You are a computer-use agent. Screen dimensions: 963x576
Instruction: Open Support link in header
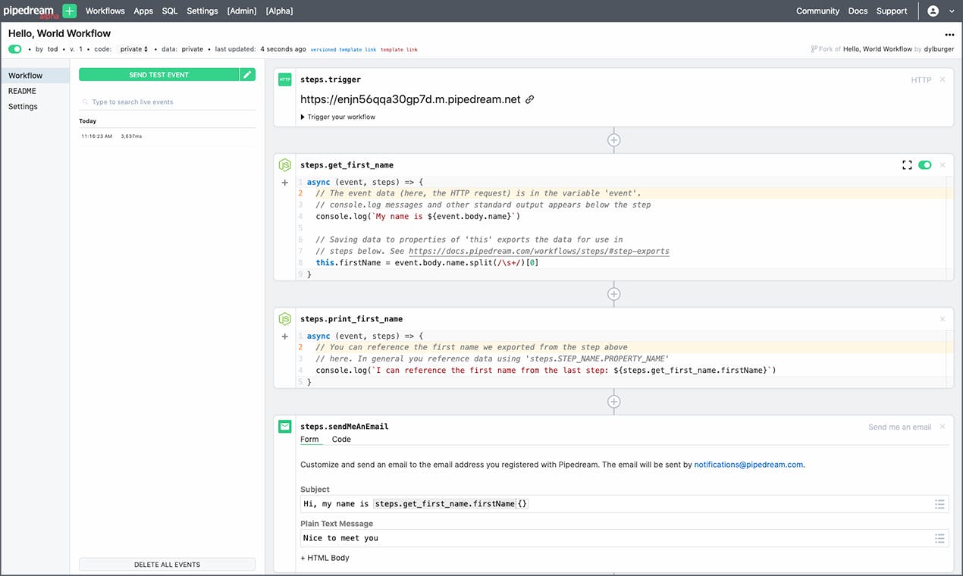892,11
